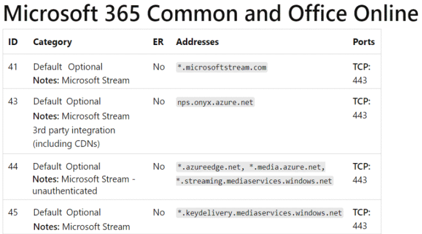The width and height of the screenshot is (422, 234).
Task: Click TCP: 443 port in row 41
Action: 362,73
